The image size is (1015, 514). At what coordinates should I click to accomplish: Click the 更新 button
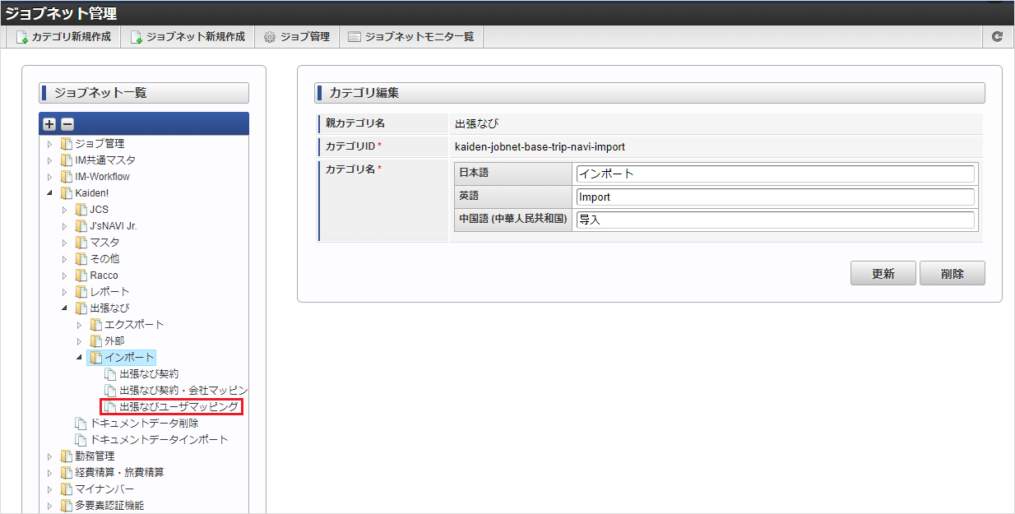[x=883, y=274]
